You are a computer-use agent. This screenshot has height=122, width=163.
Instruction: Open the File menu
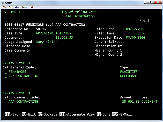click(x=4, y=7)
